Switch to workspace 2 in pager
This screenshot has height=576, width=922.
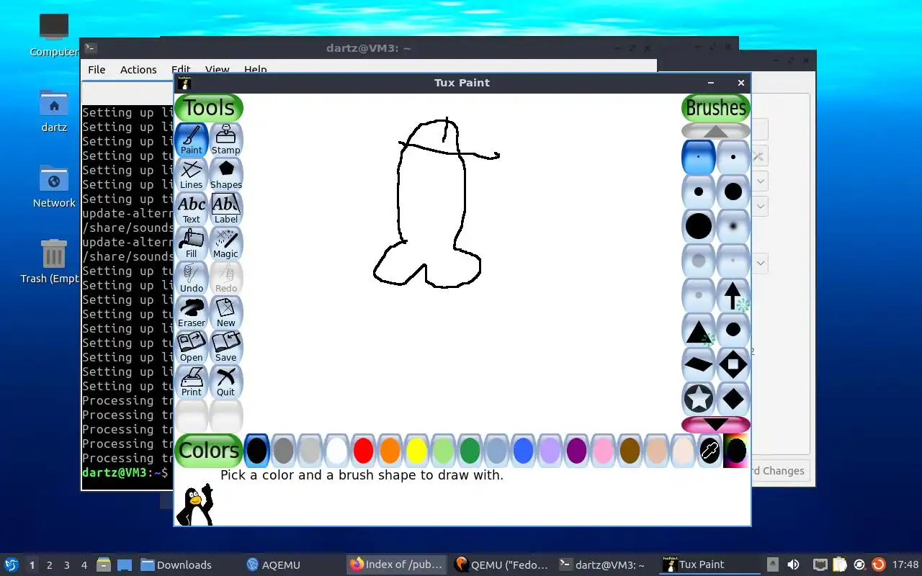pyautogui.click(x=50, y=565)
